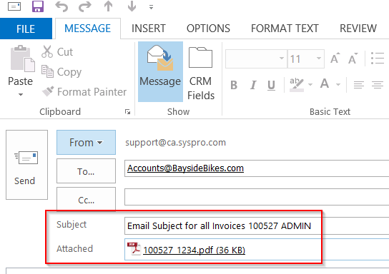389x274 pixels.
Task: Open font color dropdown arrow
Action: pyautogui.click(x=338, y=85)
